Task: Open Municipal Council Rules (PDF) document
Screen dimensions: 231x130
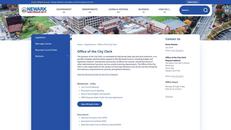Action: pos(94,121)
